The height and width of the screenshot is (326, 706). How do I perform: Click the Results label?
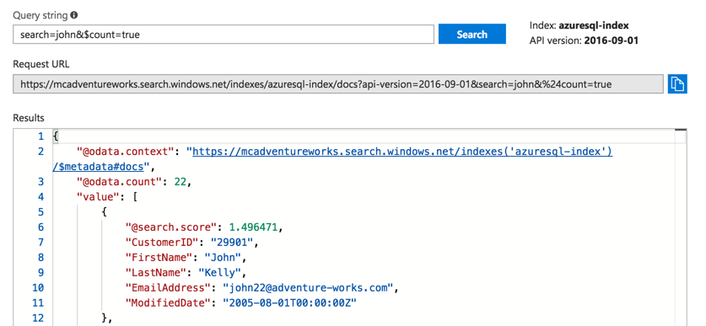[x=29, y=118]
